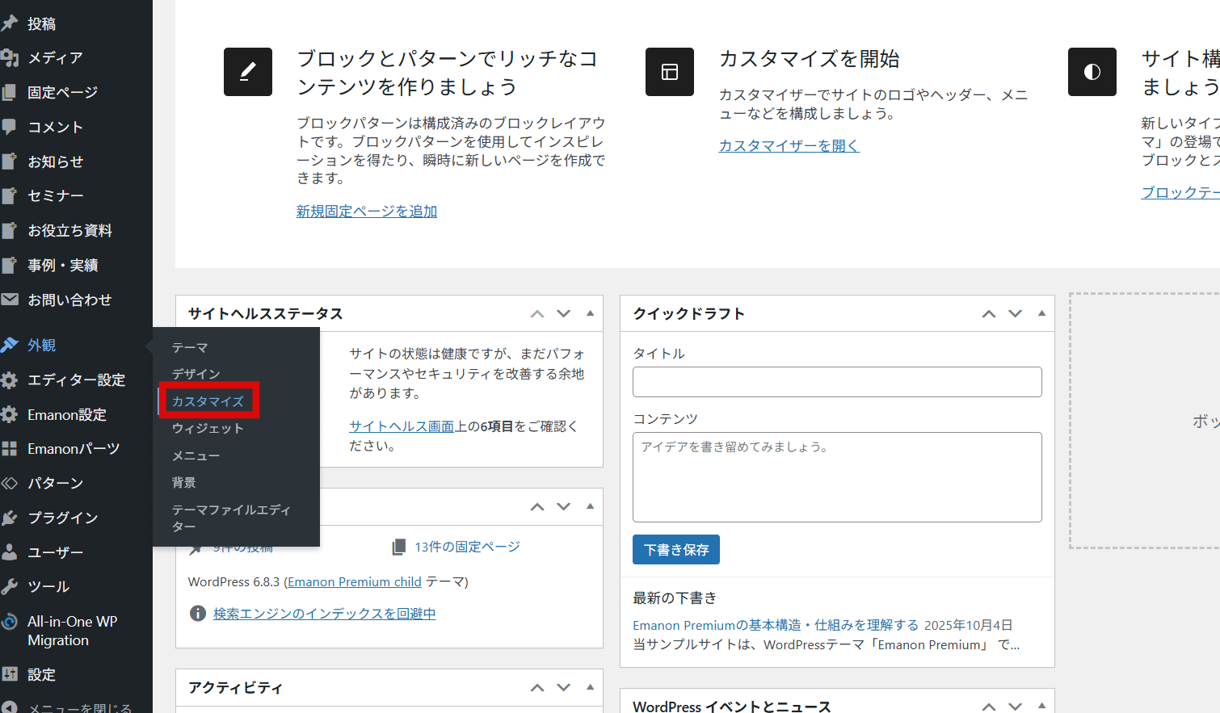Image resolution: width=1220 pixels, height=713 pixels.
Task: Choose メニュー in the 外観 submenu
Action: (x=196, y=456)
